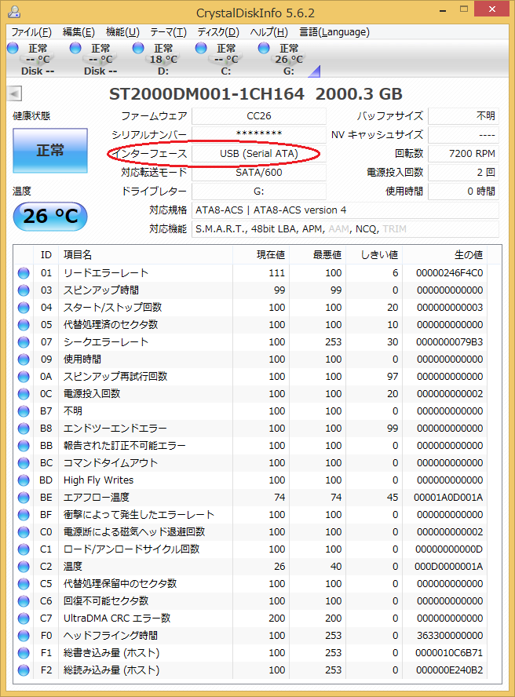Click status orb for 07 シークエラーレート

pos(24,342)
